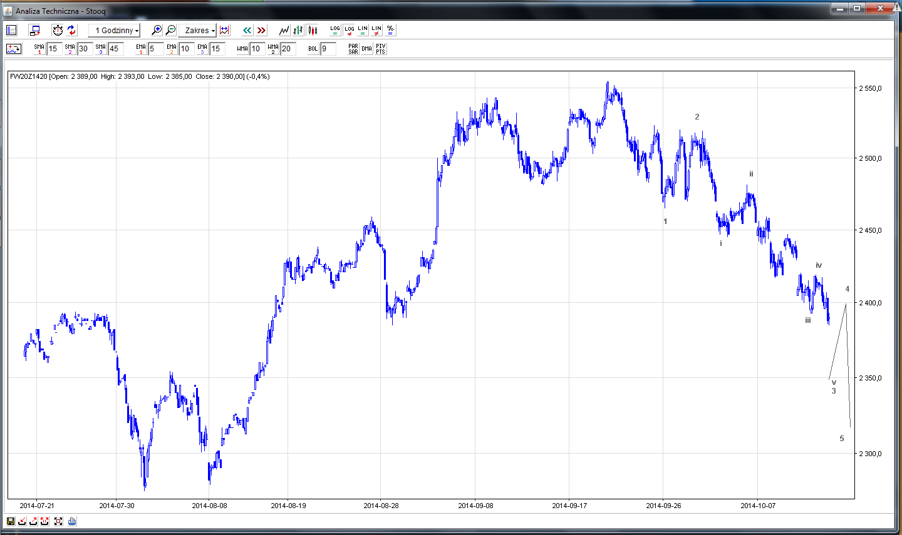This screenshot has height=535, width=902.
Task: Click the SMA 3 period field showing 45
Action: 115,49
